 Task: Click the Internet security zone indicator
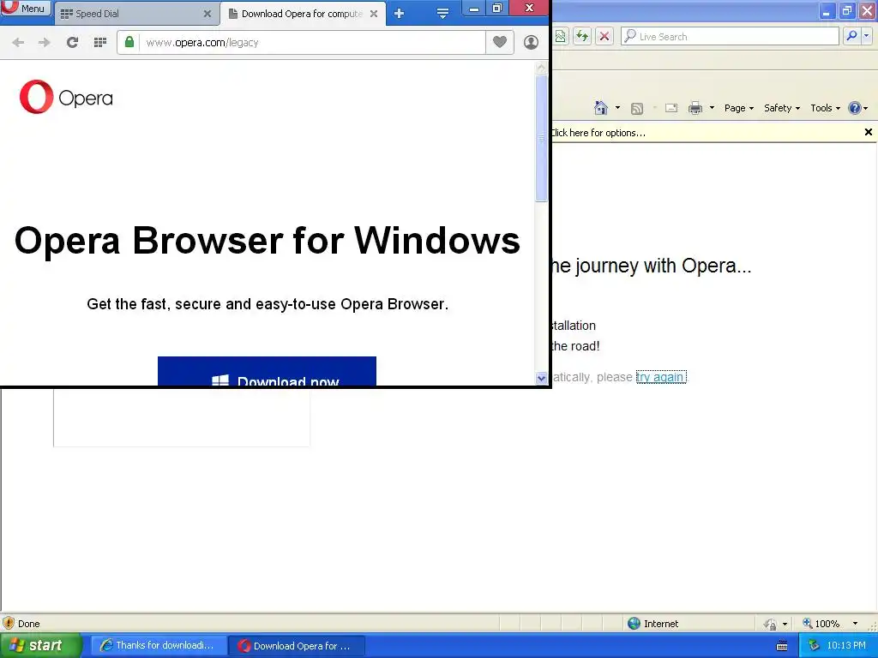[652, 624]
